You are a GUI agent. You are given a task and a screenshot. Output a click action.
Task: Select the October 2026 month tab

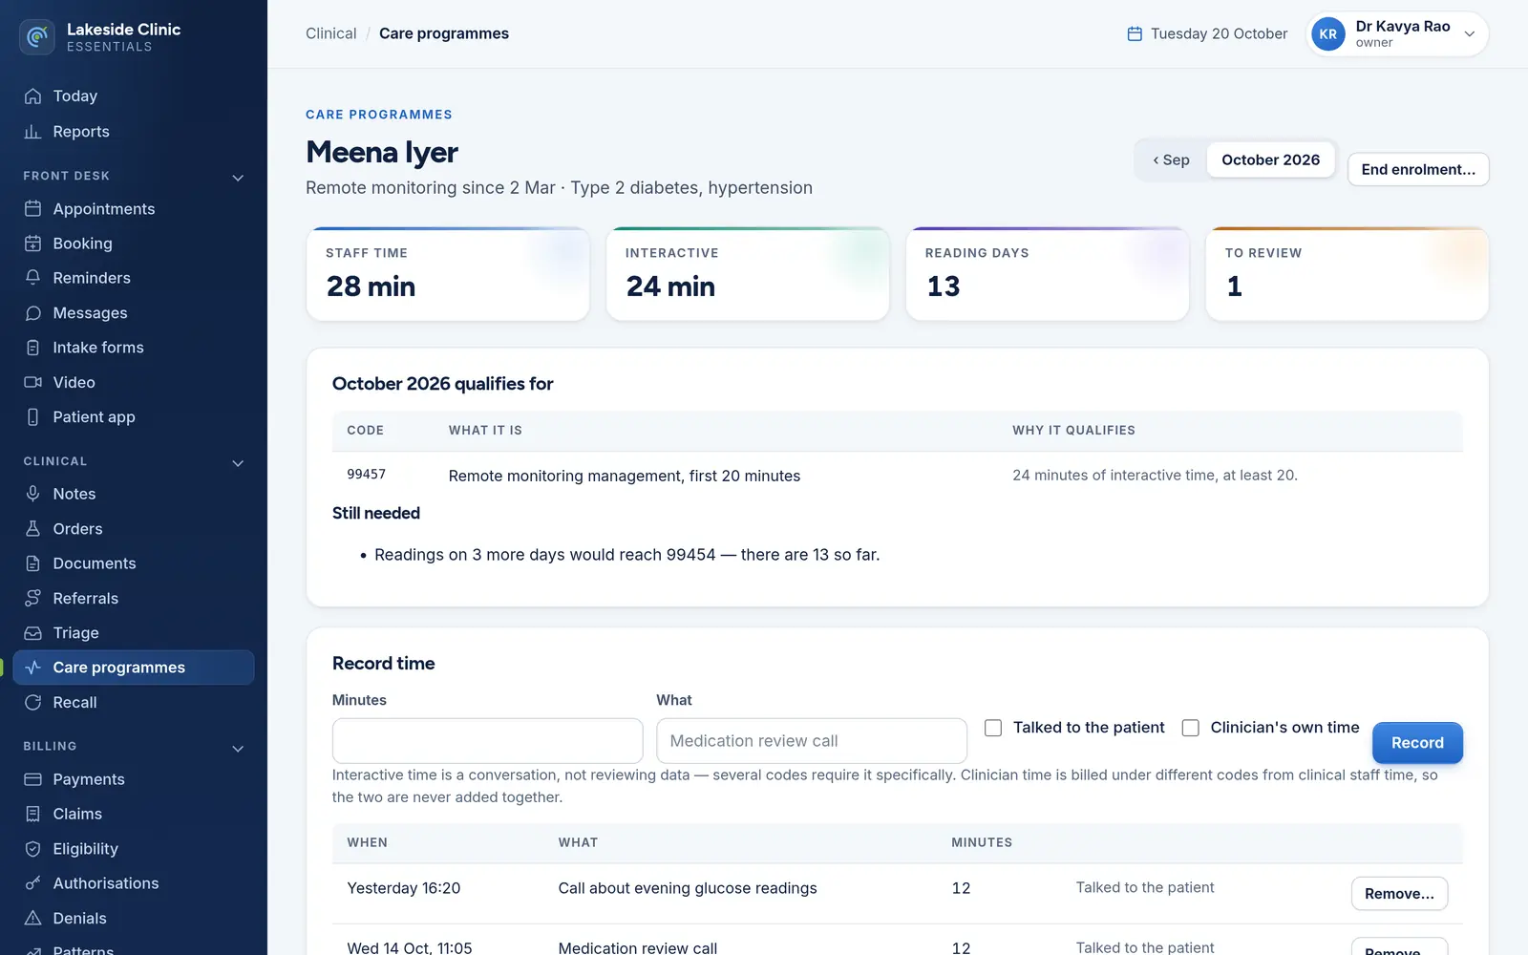coord(1271,160)
